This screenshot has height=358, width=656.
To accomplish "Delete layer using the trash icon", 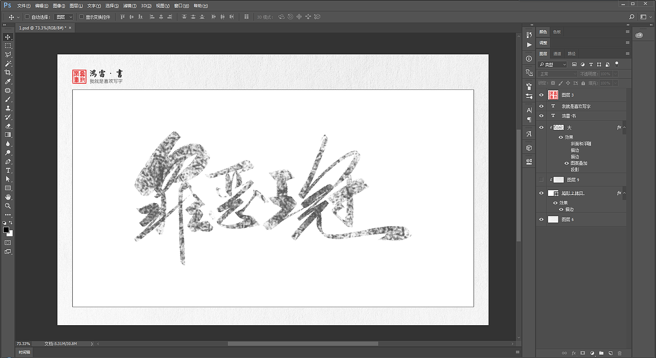I will pyautogui.click(x=620, y=353).
